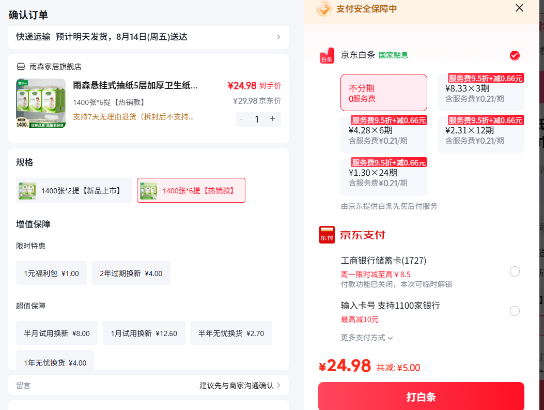Screen dimensions: 544x410
Task: Click the 快递运输 delivery estimate text
Action: tap(102, 37)
